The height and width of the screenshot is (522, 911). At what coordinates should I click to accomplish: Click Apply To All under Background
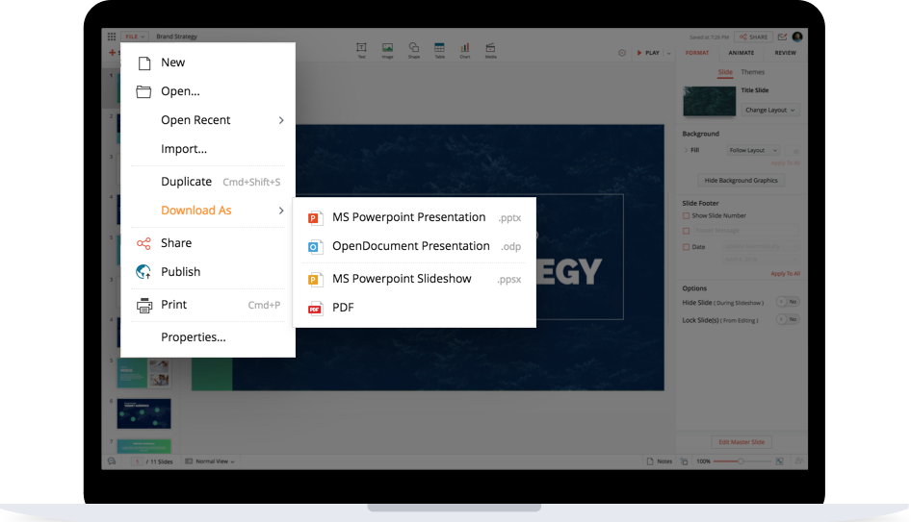[785, 163]
